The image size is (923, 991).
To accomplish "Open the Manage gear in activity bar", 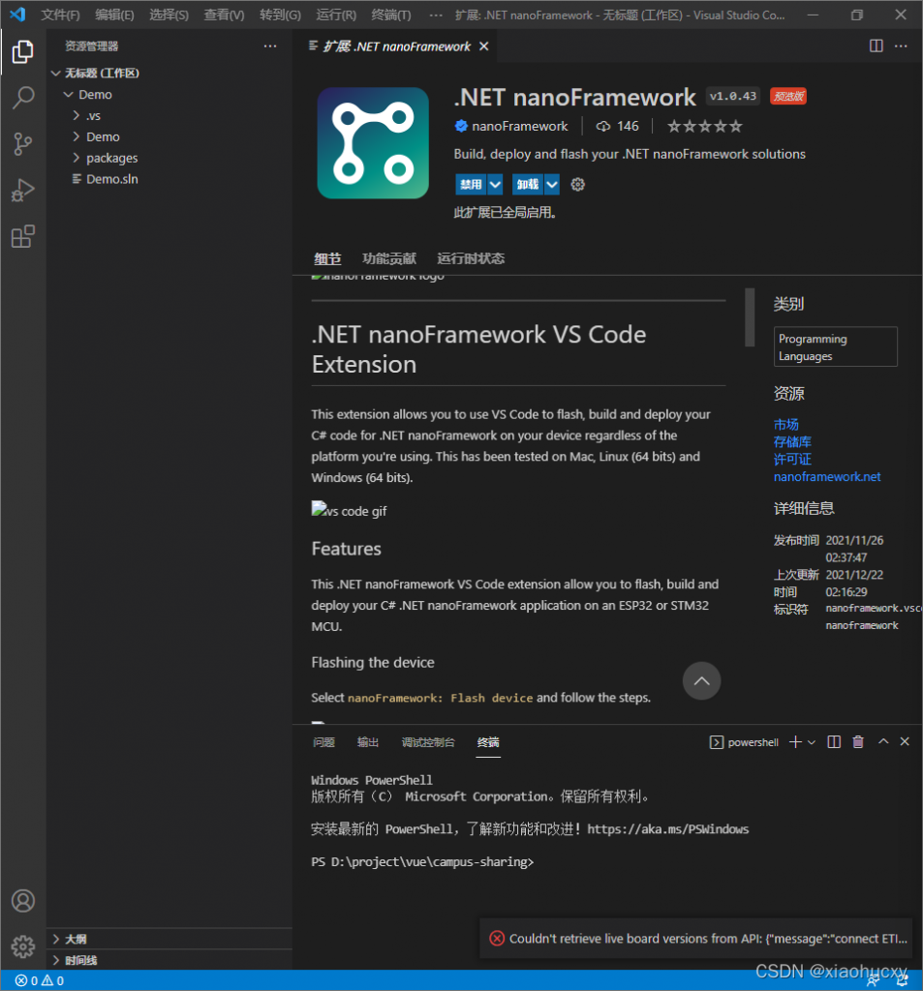I will (x=23, y=946).
